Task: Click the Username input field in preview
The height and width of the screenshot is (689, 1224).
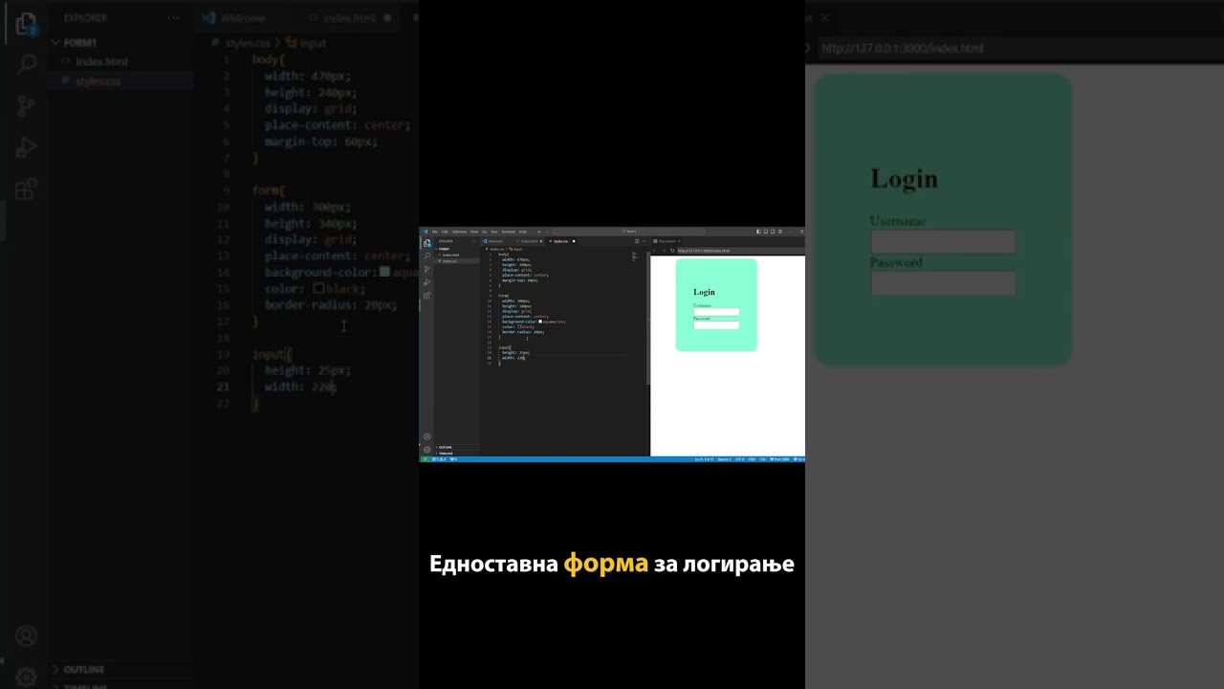Action: point(716,312)
